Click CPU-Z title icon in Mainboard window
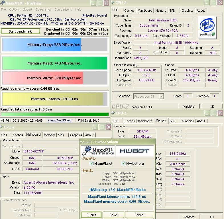The width and height of the screenshot is (224, 219). [x=2, y=127]
